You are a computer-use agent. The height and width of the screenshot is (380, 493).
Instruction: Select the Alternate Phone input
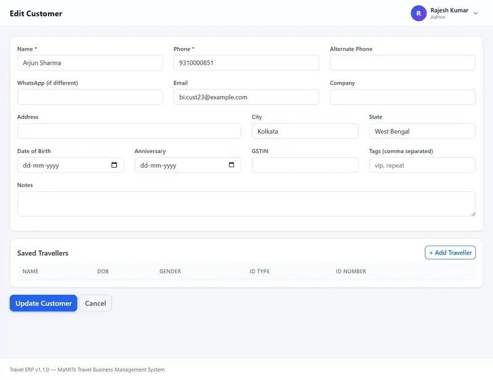[x=402, y=63]
